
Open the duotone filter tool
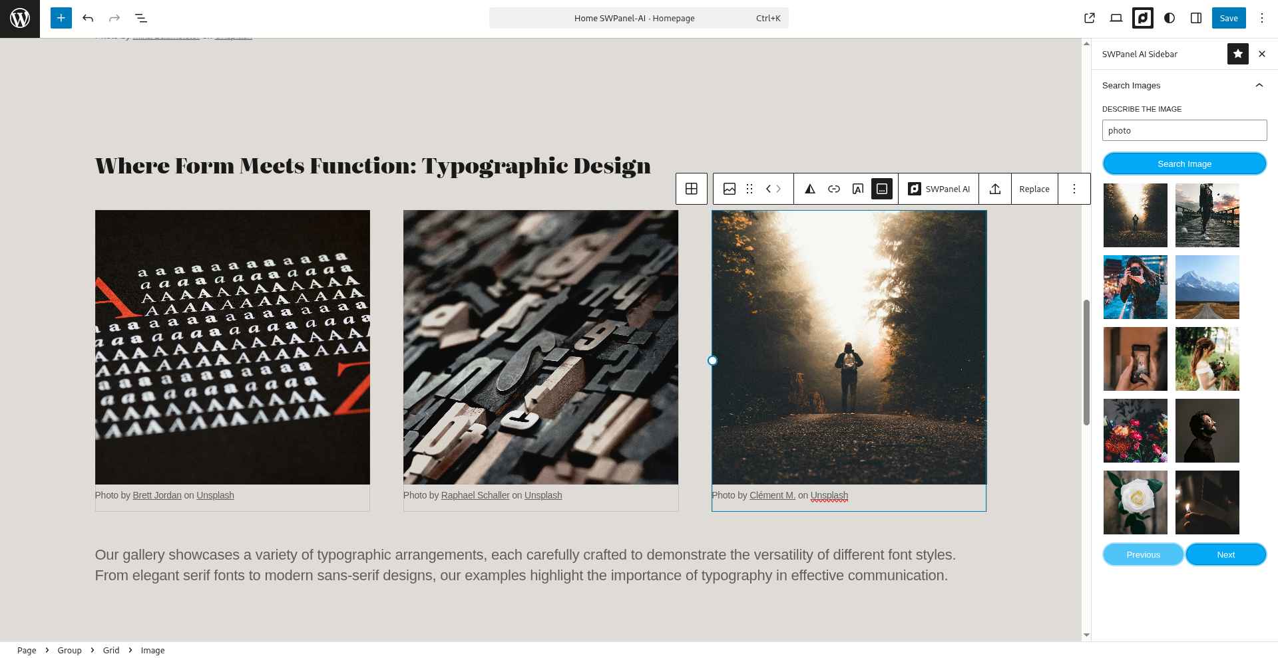809,189
